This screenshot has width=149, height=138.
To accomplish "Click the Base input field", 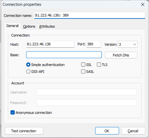I will [x=64, y=55].
